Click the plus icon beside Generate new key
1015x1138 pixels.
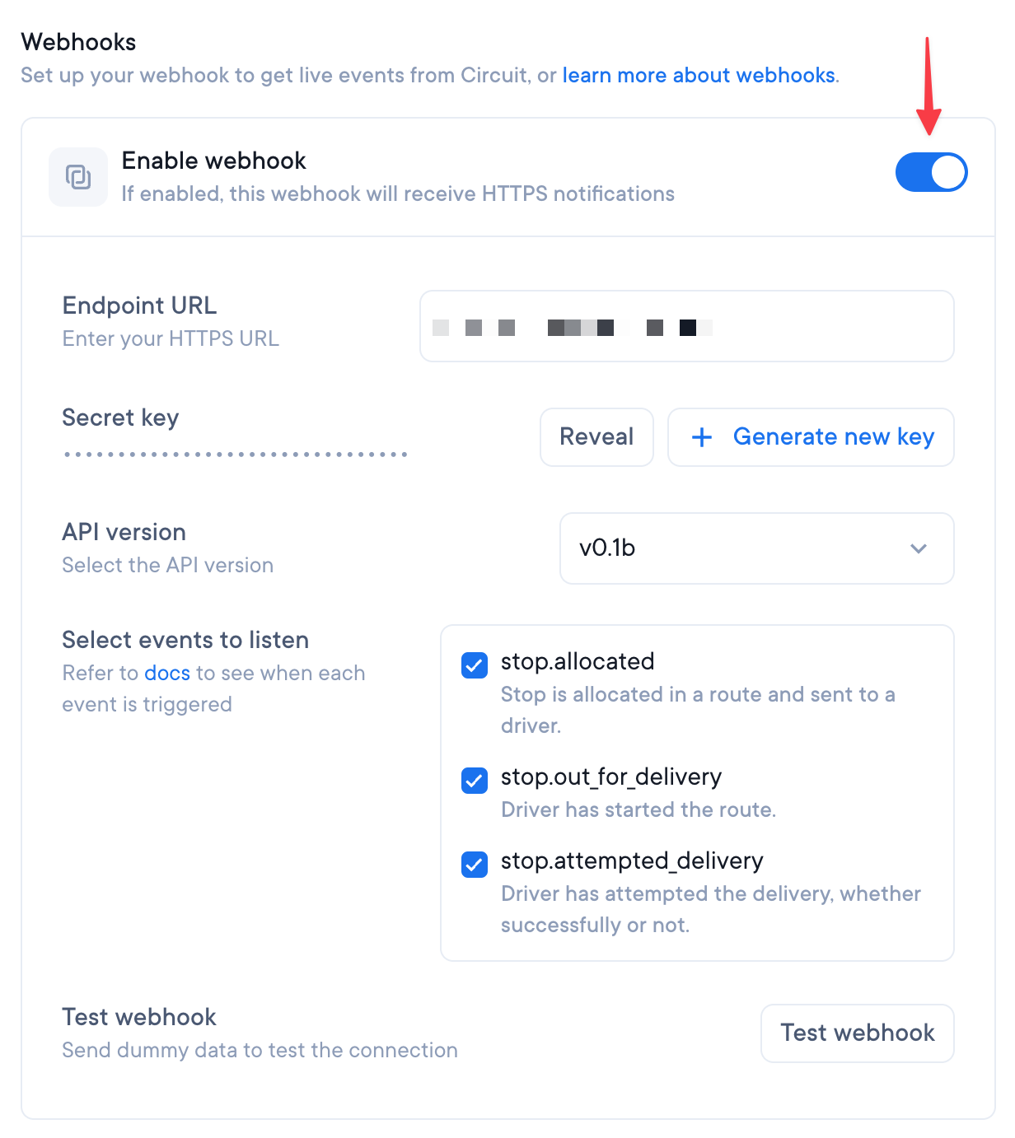[x=701, y=437]
